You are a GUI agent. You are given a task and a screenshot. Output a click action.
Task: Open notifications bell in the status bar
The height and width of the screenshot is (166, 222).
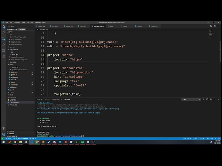tap(219, 139)
